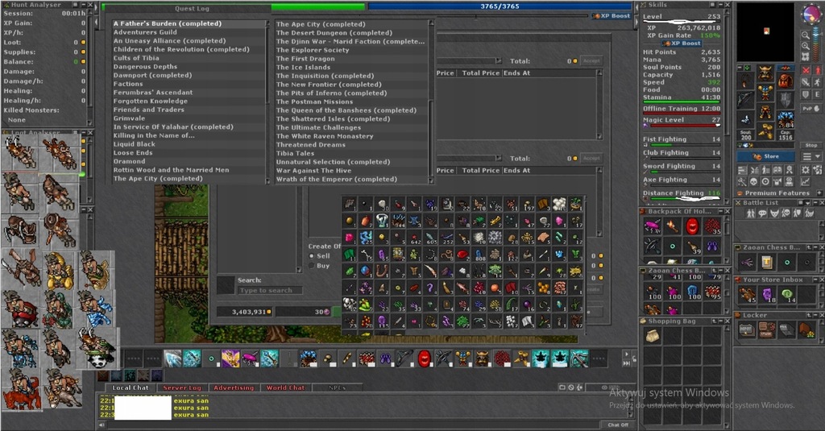Click the red lips item in Backpack of Holding
Screen dimensions: 825x431
pyautogui.click(x=692, y=226)
